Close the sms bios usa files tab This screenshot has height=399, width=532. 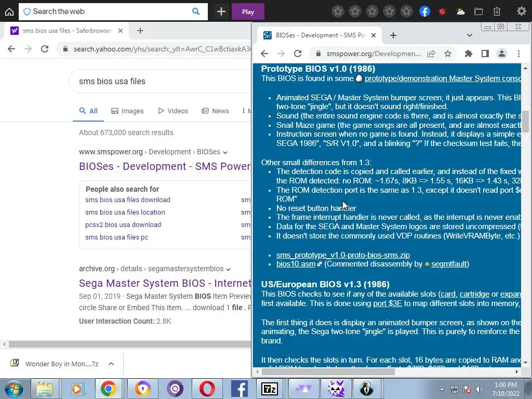tap(121, 31)
